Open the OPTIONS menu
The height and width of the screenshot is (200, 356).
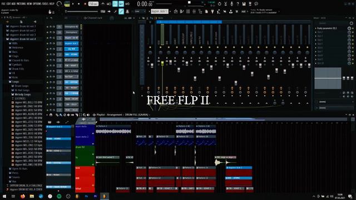click(37, 4)
